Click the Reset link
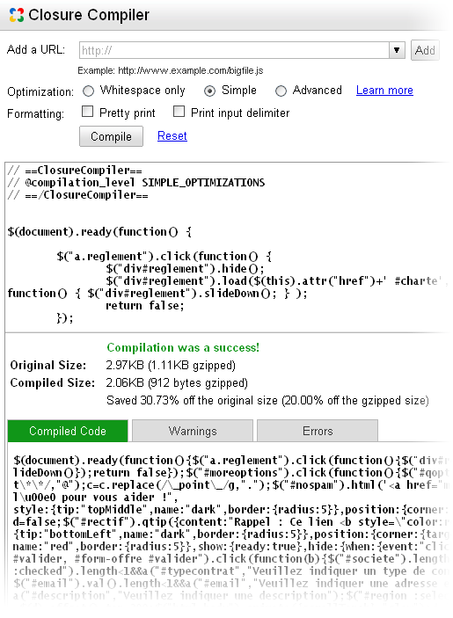This screenshot has width=453, height=618. [x=172, y=135]
